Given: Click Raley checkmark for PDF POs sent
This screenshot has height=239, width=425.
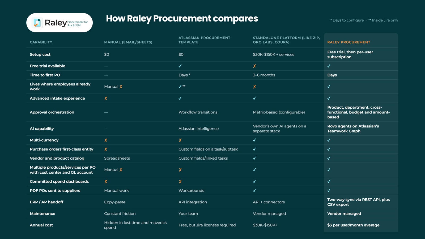Looking at the screenshot, I should pyautogui.click(x=329, y=191).
